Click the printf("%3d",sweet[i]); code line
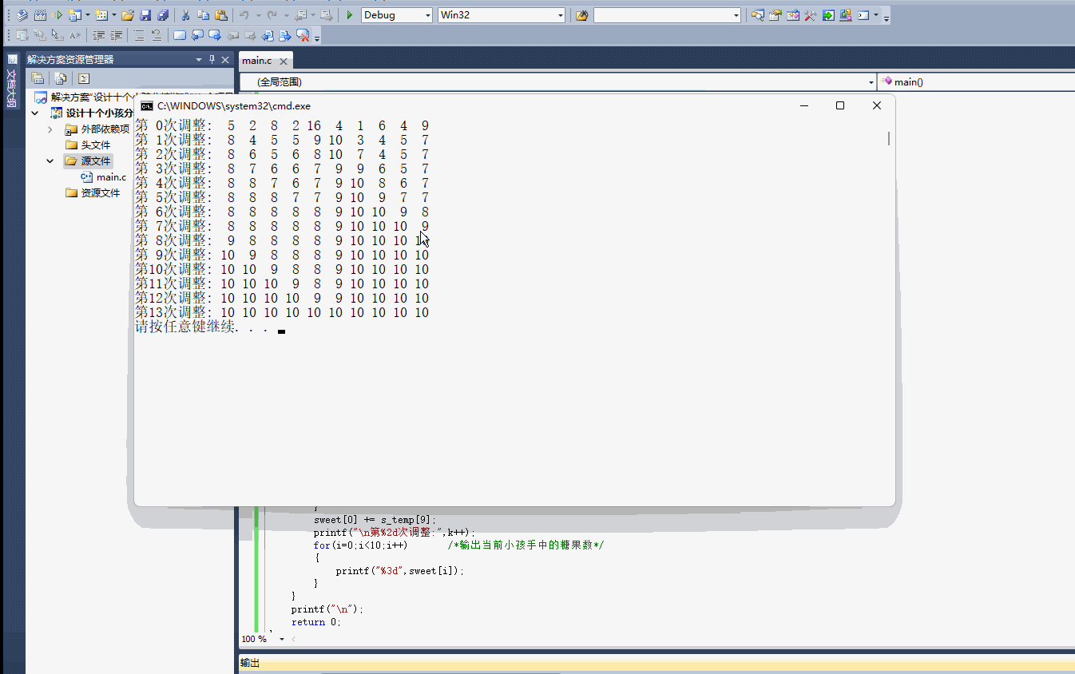This screenshot has width=1075, height=674. [x=399, y=571]
